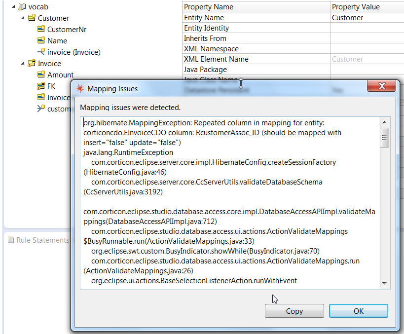Image resolution: width=404 pixels, height=334 pixels.
Task: Click the Invoice entity warning icon
Action: (x=32, y=64)
